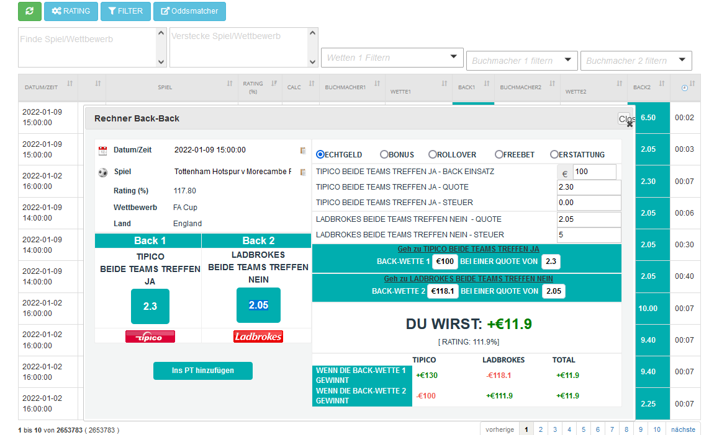
Task: Sort by WETTE2 column sort icon
Action: (x=620, y=84)
